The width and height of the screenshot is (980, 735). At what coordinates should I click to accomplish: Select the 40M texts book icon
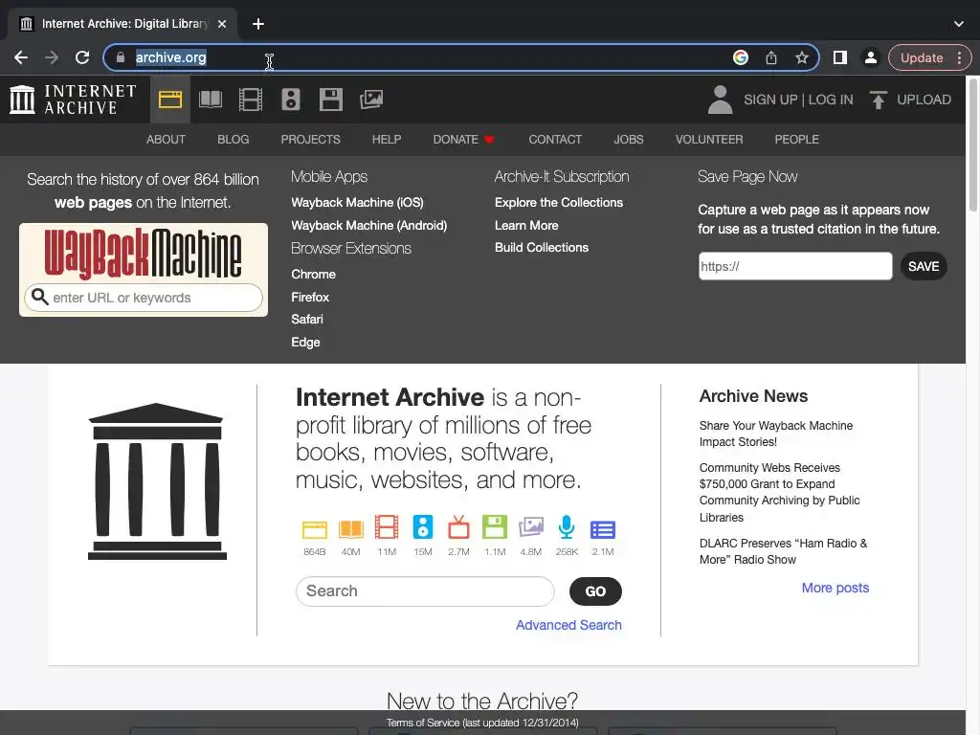coord(350,528)
